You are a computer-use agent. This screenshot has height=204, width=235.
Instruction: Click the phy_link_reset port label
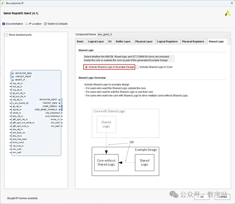20,139
